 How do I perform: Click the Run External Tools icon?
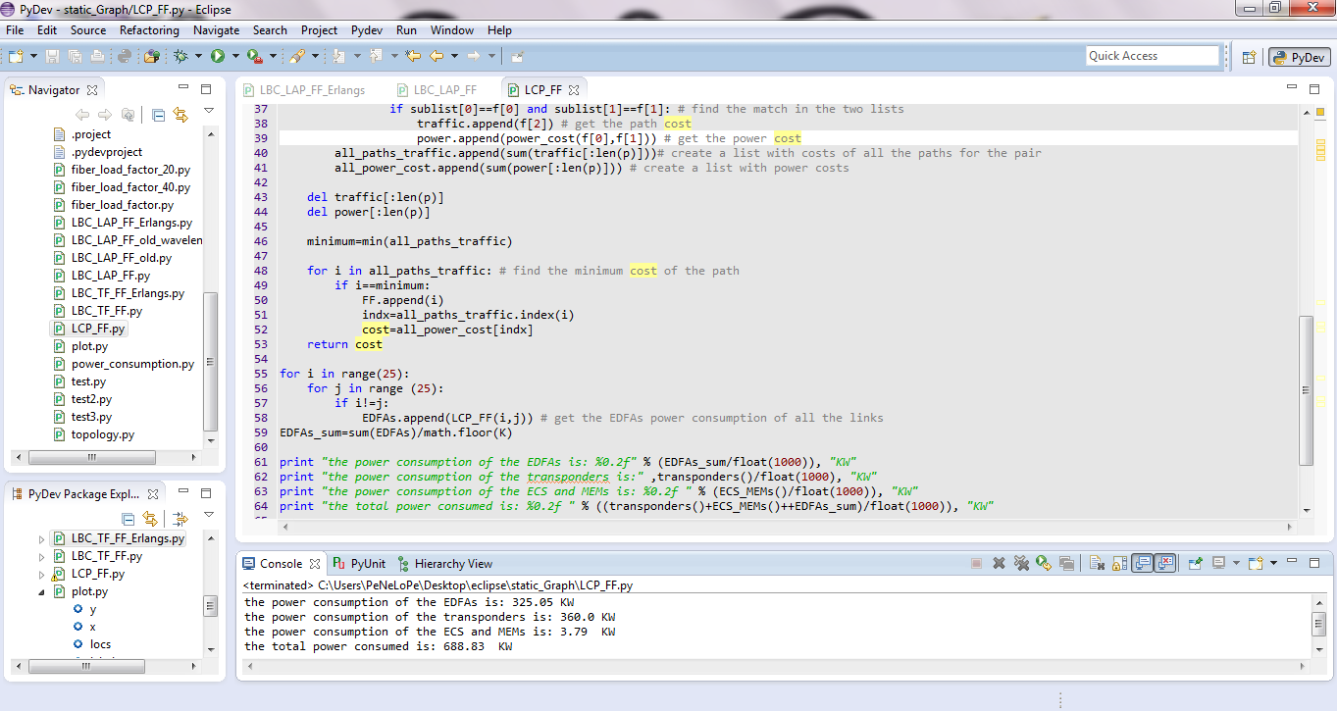254,56
